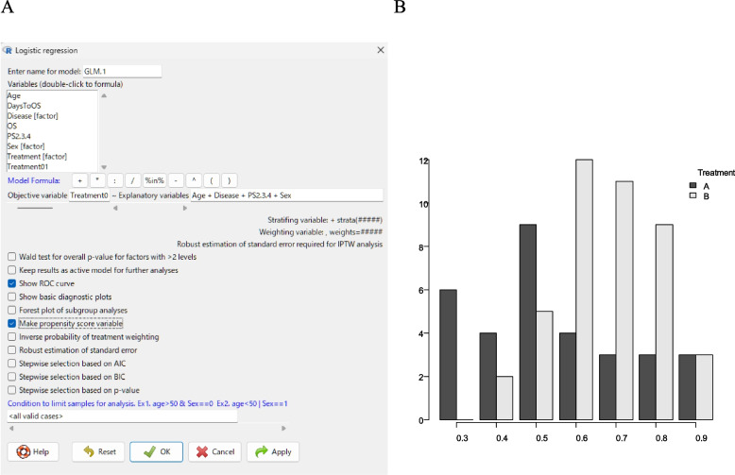Select DaysToOS in the variables list
Viewport: 735px width, 475px height.
tap(24, 106)
